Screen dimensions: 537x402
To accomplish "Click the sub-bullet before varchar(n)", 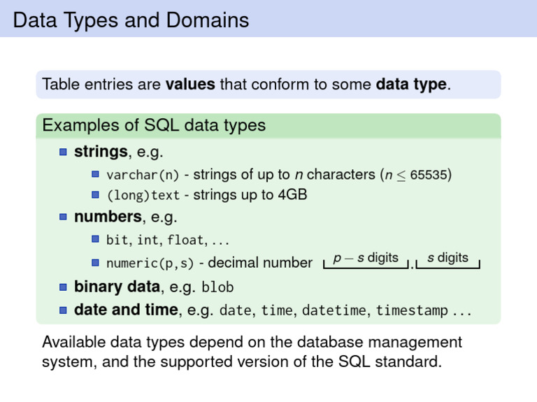I will pyautogui.click(x=95, y=174).
